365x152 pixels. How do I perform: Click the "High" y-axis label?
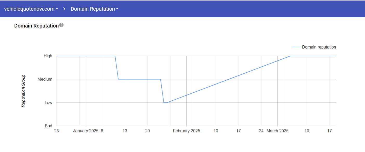click(x=48, y=56)
